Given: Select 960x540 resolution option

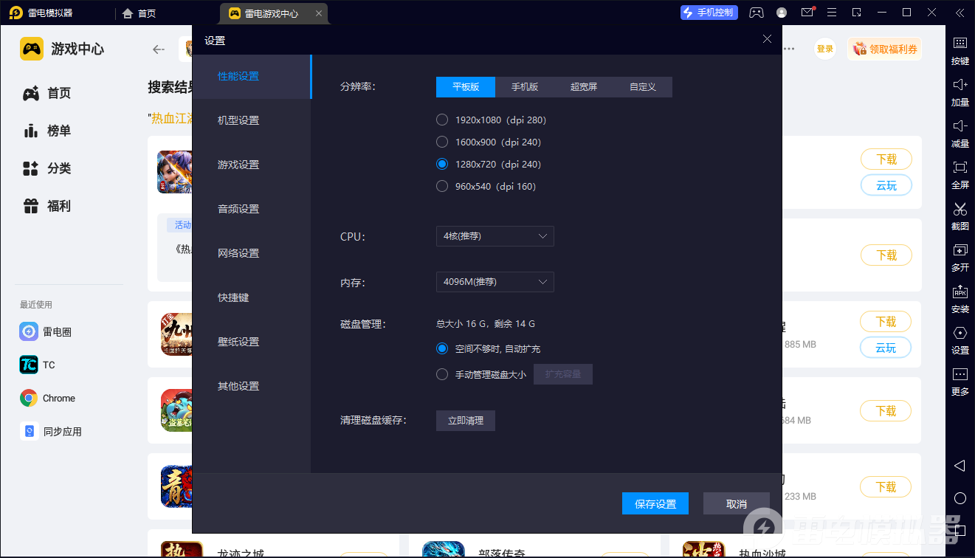Looking at the screenshot, I should [442, 186].
